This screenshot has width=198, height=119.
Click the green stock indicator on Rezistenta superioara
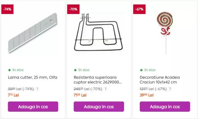point(75,70)
